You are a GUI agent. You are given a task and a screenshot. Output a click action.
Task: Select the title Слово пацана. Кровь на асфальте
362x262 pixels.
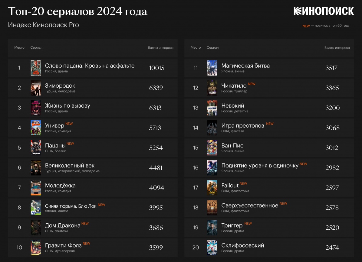coord(90,66)
